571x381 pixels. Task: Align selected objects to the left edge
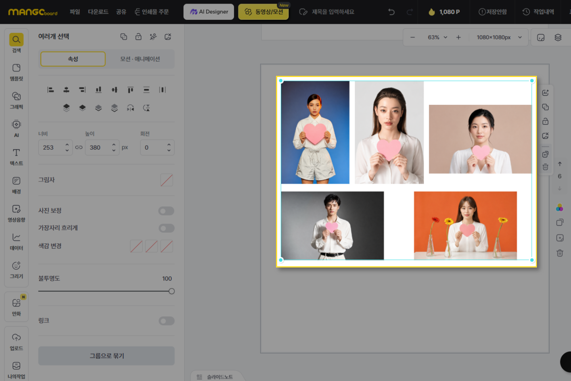coord(50,90)
